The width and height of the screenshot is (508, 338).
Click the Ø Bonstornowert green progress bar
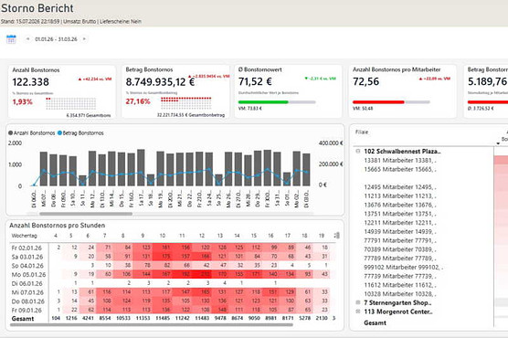(263, 102)
